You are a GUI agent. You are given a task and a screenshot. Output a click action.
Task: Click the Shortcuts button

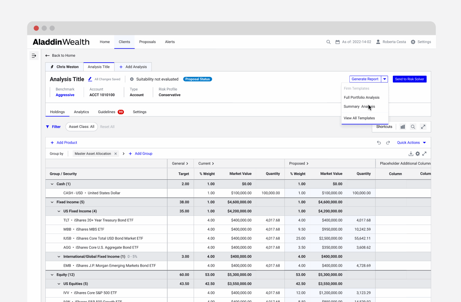click(384, 127)
